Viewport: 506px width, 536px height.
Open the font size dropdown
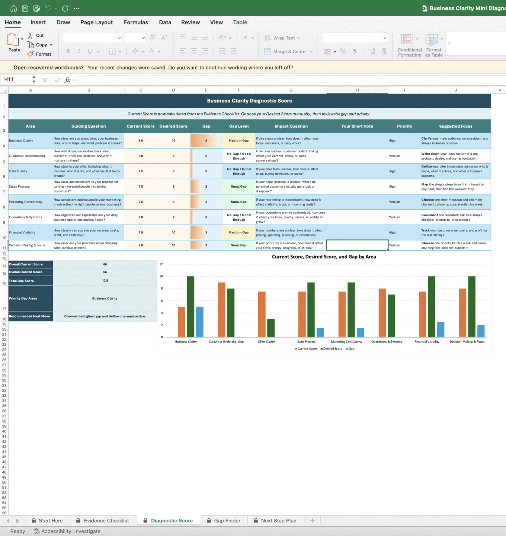click(x=143, y=38)
